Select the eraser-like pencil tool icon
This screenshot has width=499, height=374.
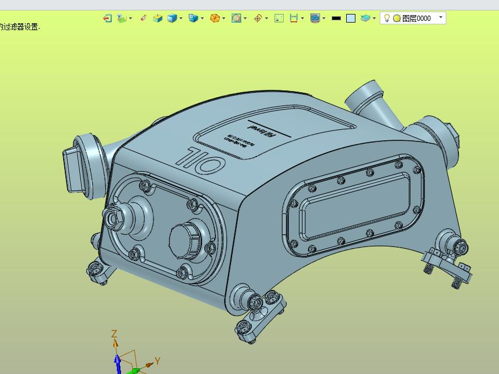pos(143,18)
